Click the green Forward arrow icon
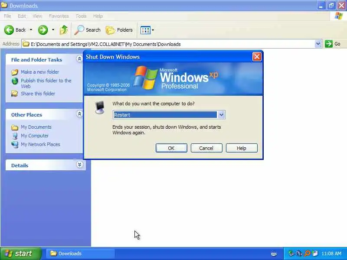Screen dimensions: 347x260 pyautogui.click(x=43, y=30)
